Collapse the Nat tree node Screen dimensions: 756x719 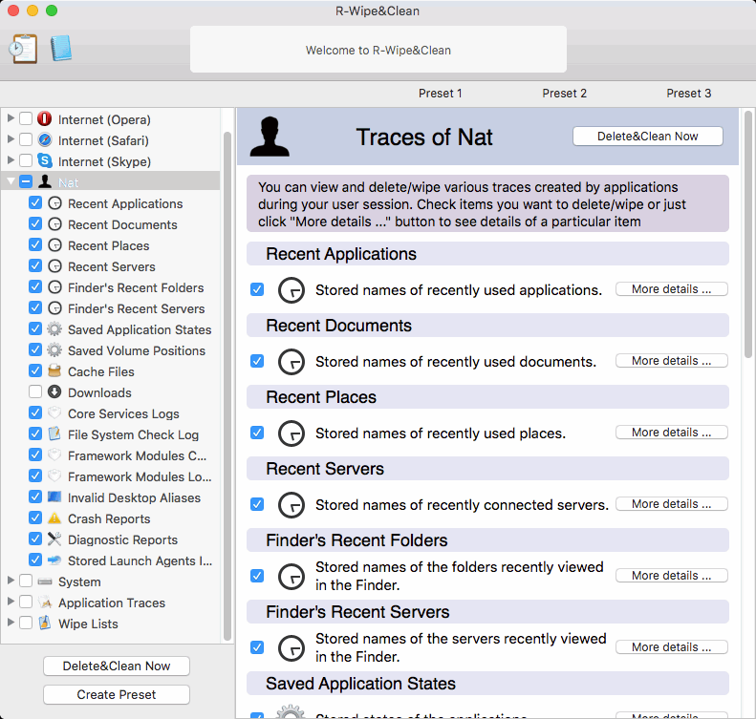click(11, 181)
